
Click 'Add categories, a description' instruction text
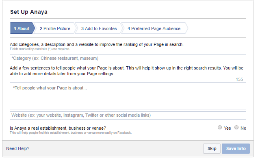click(x=97, y=44)
